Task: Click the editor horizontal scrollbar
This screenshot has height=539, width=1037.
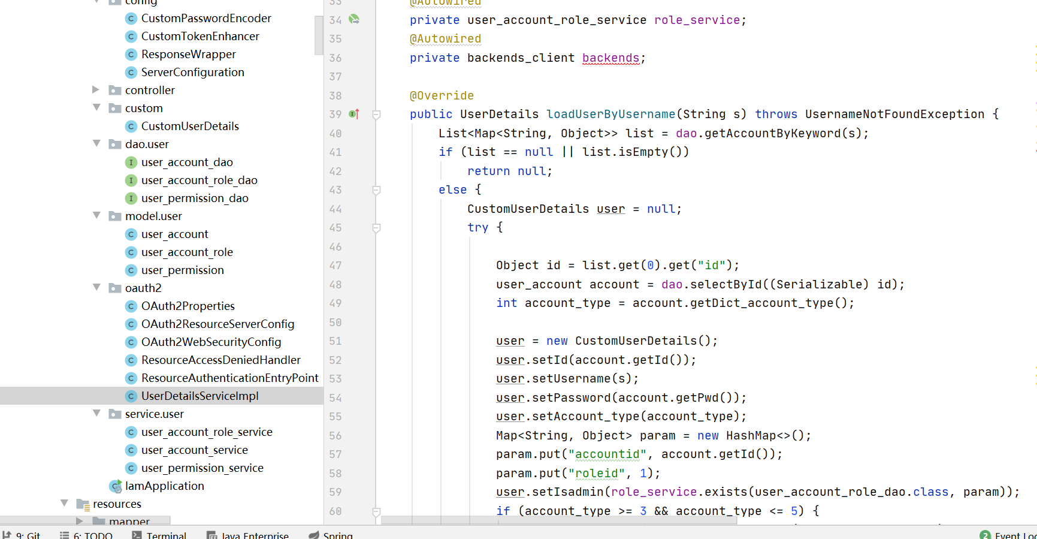Action: tap(559, 520)
